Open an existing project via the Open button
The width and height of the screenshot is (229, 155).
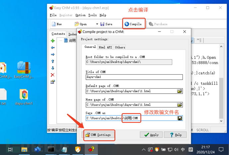click(81, 24)
